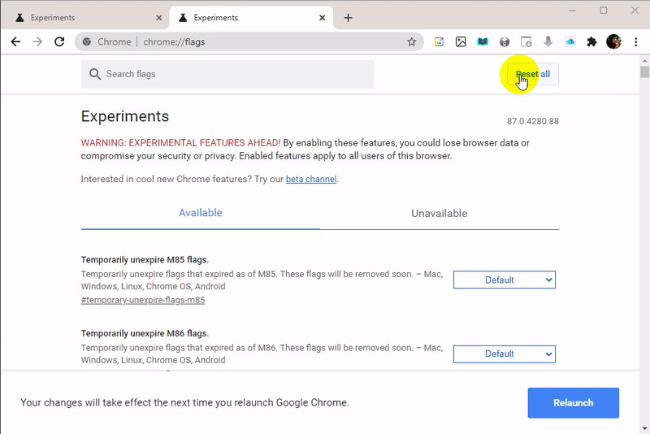Open the Extensions puzzle piece menu
Viewport: 650px width, 434px height.
pos(591,41)
